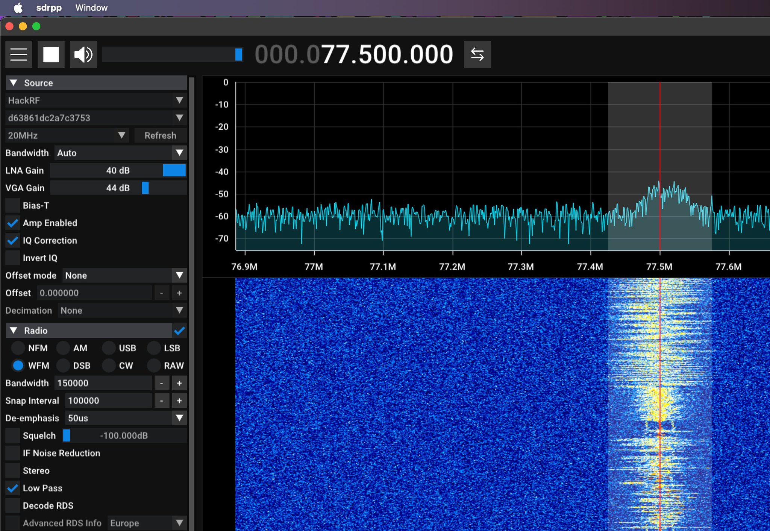
Task: Select the NFM demodulation radio button
Action: point(18,348)
